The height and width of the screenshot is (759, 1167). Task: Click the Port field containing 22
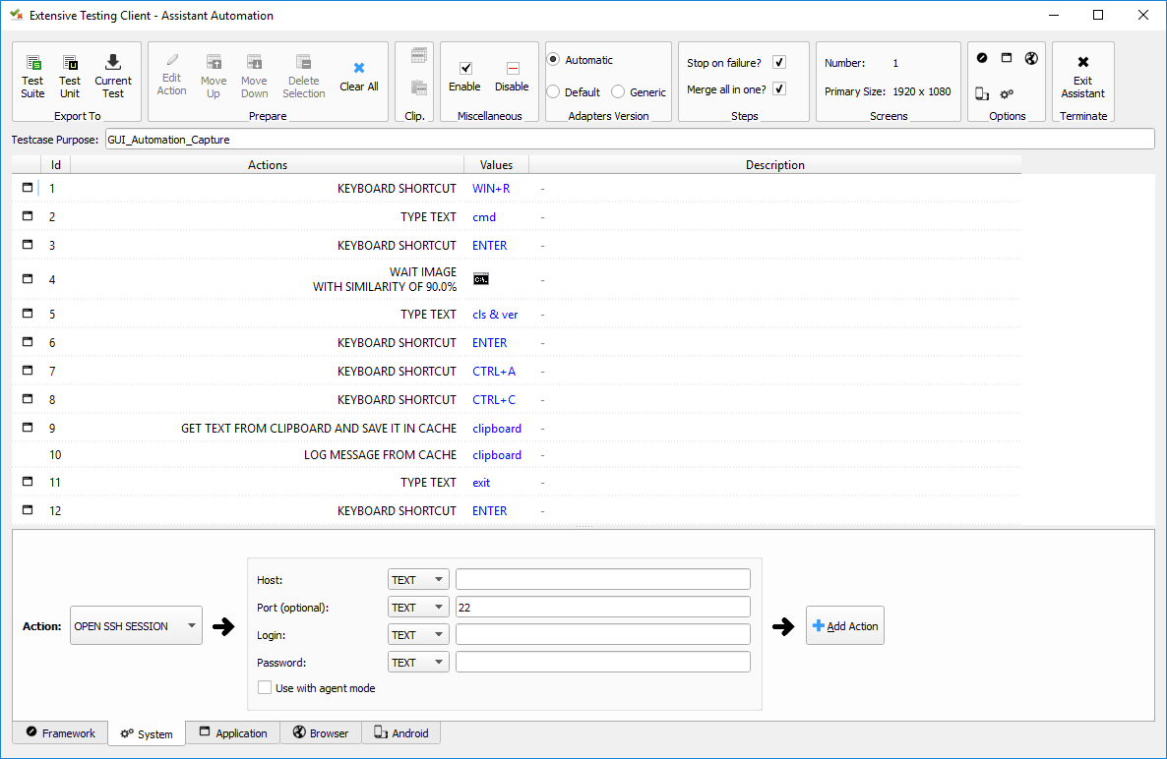[603, 608]
